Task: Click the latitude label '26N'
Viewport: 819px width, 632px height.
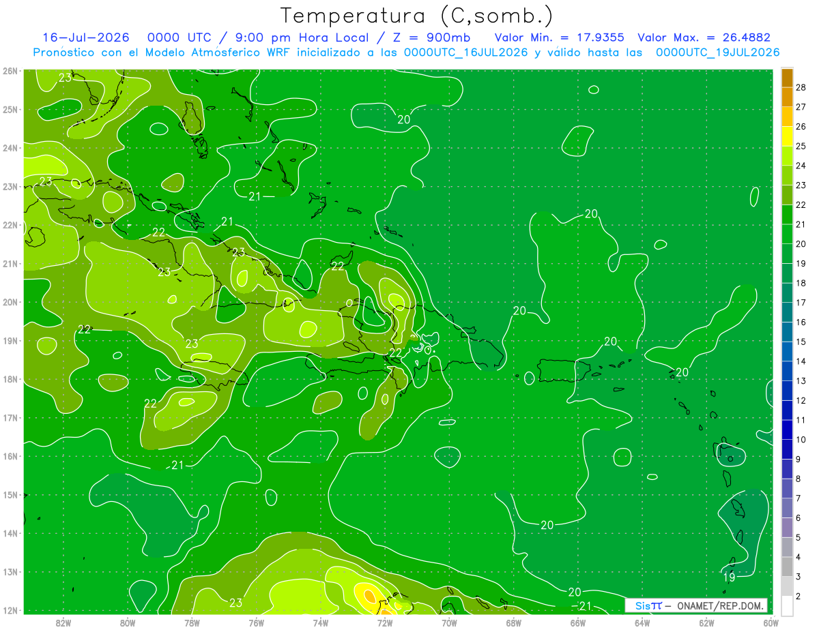Action: click(10, 71)
